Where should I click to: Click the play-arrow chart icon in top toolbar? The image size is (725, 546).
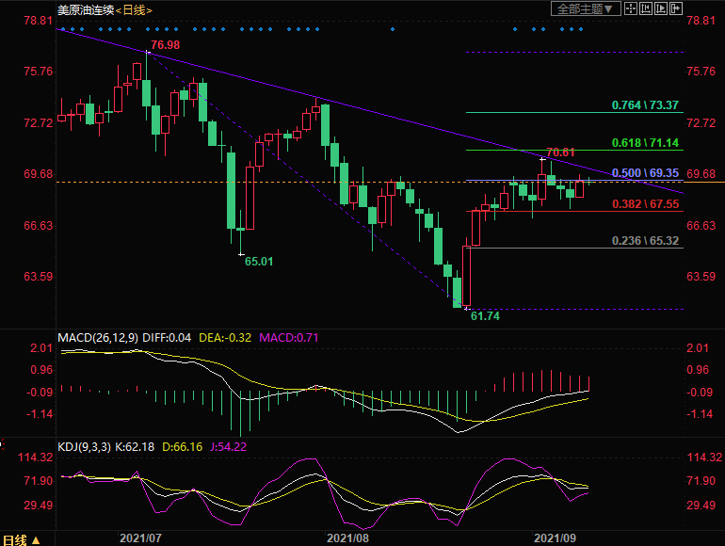click(x=659, y=8)
